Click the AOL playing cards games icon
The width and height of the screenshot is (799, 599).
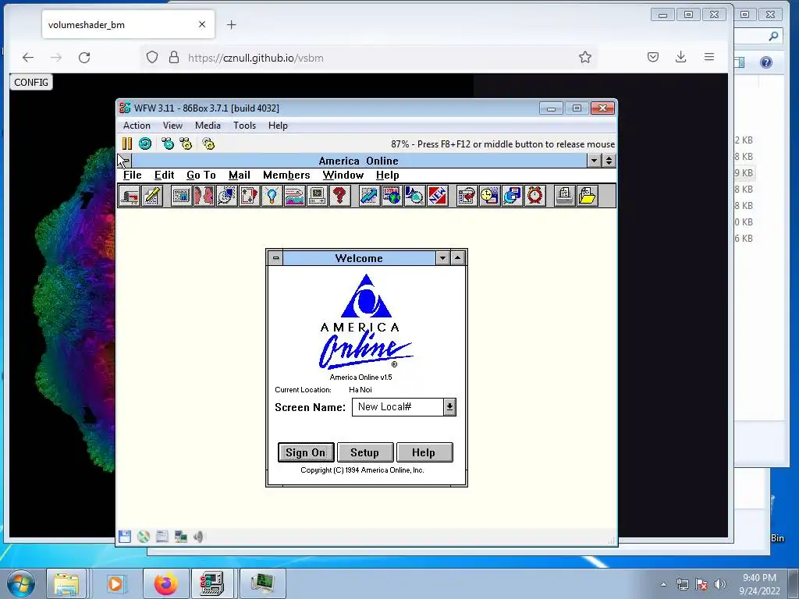point(249,196)
